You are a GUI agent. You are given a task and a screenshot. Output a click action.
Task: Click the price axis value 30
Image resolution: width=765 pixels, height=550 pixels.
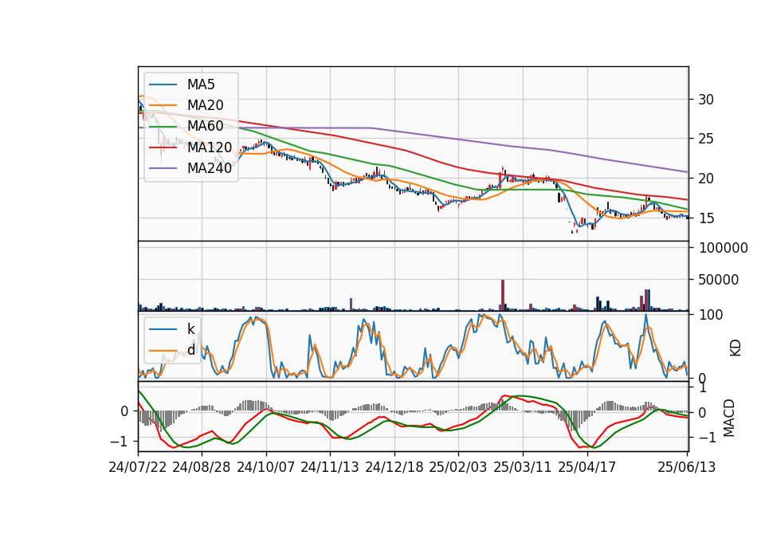click(x=706, y=100)
